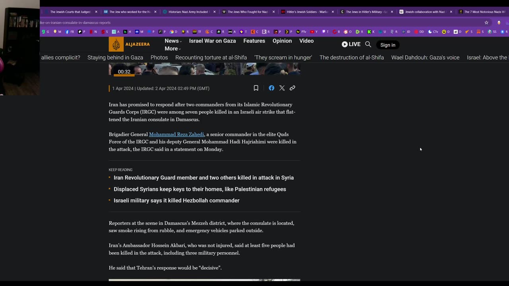Click the Al Jazeera logo
Image resolution: width=509 pixels, height=286 pixels.
(129, 44)
